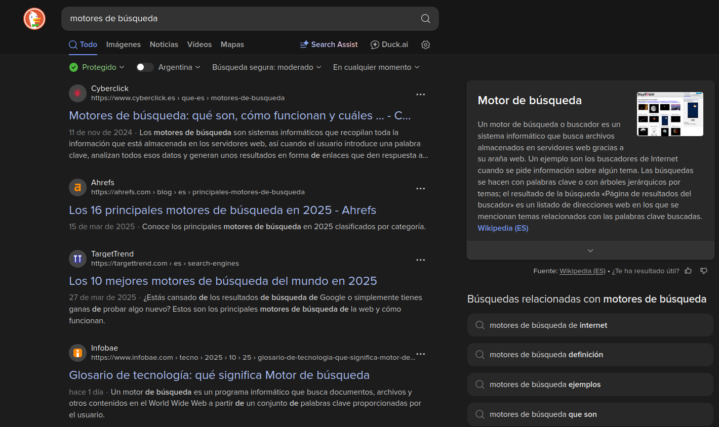Switch to the Noticias tab
Screen dimensions: 719x427
coord(164,45)
